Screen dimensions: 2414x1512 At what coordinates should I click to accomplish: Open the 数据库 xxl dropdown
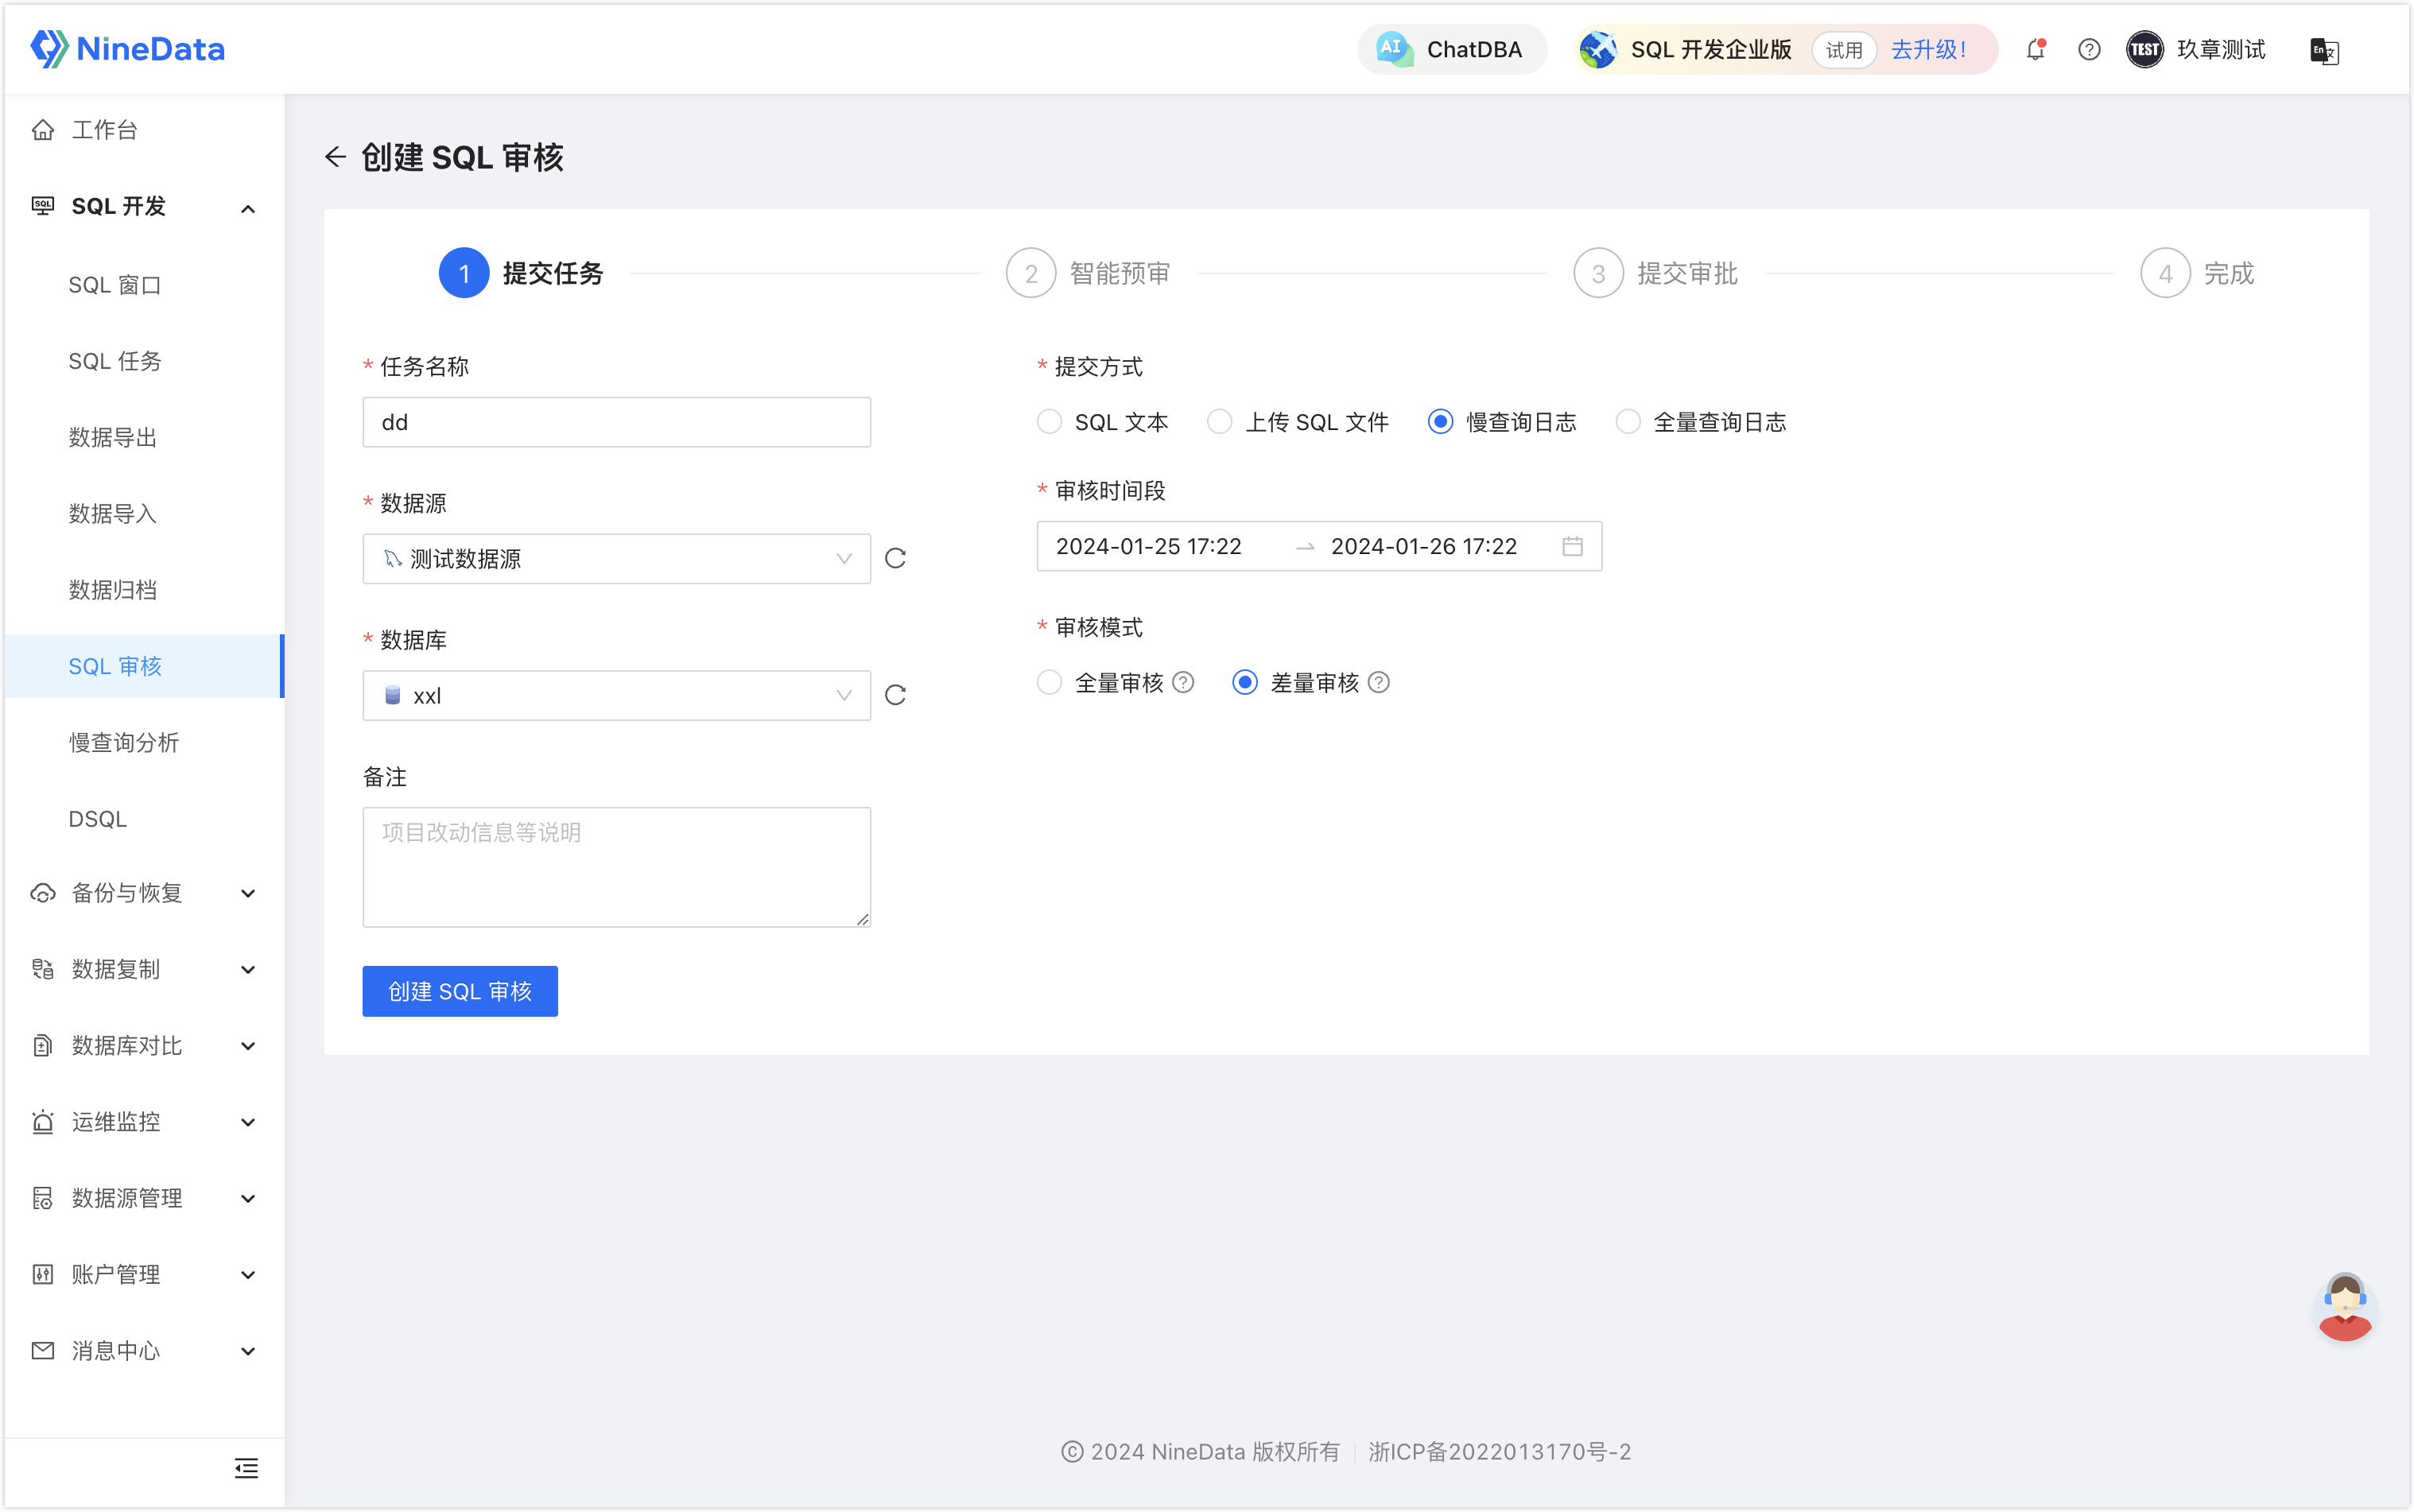tap(616, 695)
